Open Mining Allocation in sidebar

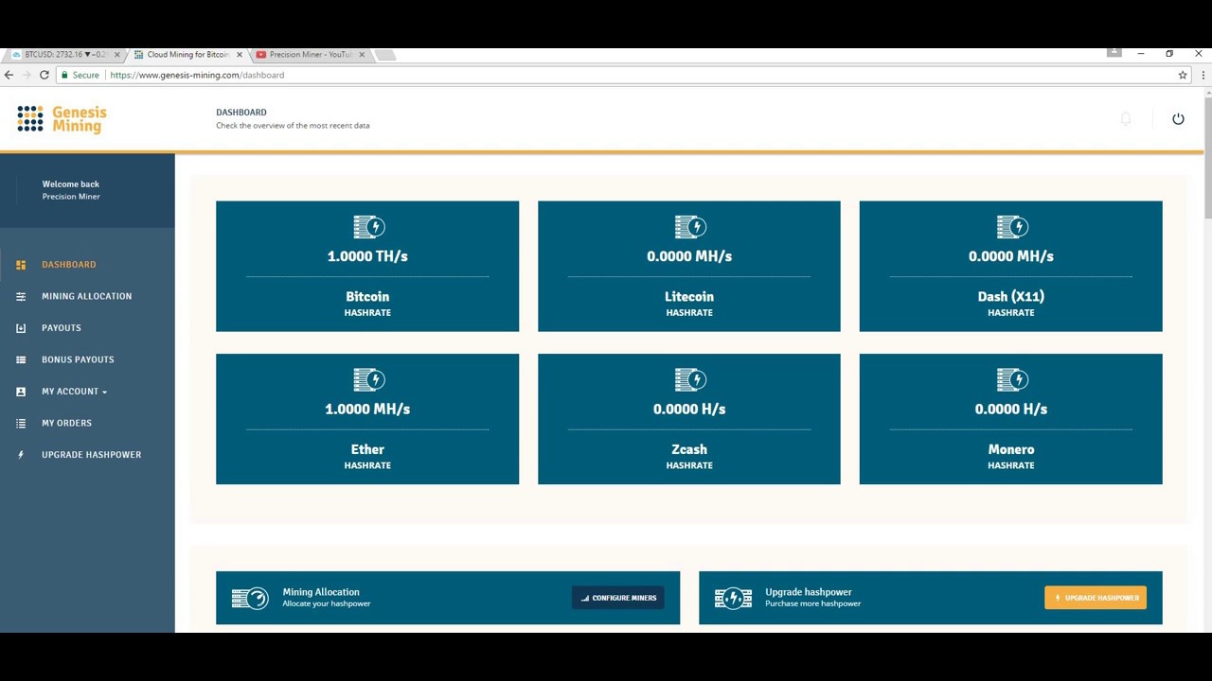click(86, 296)
